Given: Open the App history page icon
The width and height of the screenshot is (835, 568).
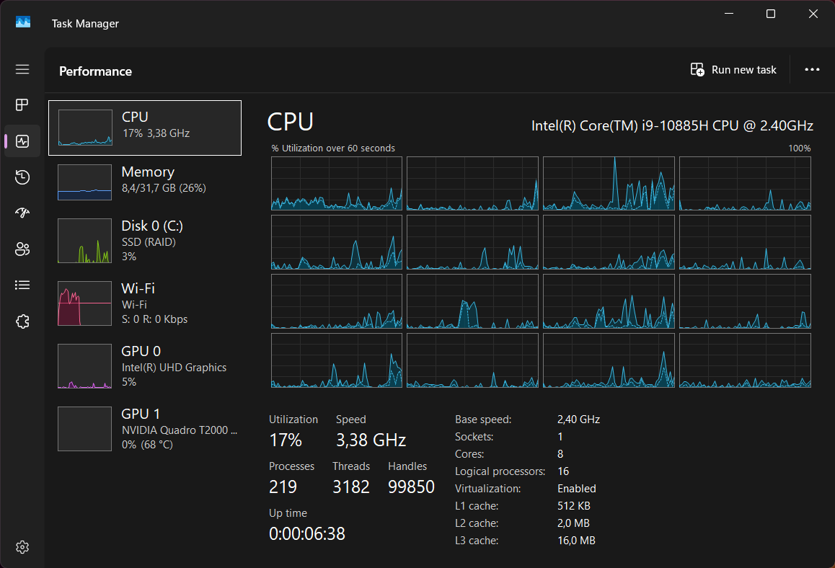Looking at the screenshot, I should [x=22, y=177].
